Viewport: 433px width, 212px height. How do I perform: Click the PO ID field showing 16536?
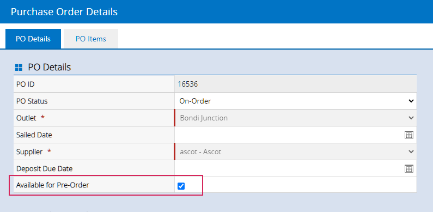(x=296, y=84)
